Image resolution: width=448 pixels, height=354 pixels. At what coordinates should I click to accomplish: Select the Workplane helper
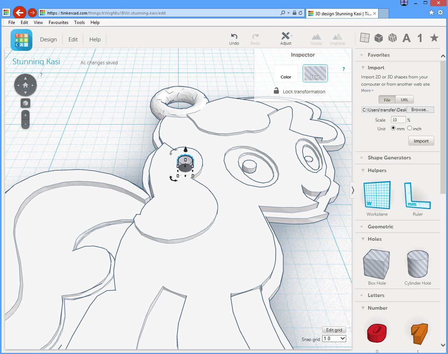(377, 195)
